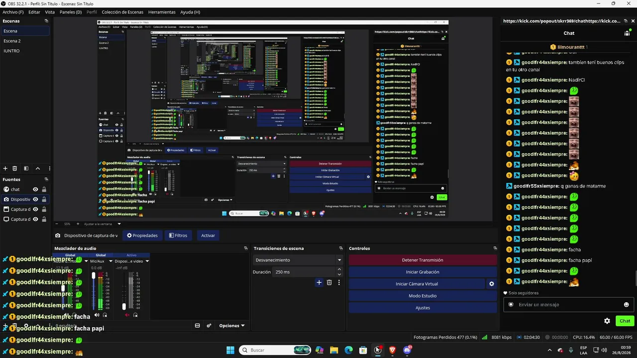Unlock the first Captura d source
This screenshot has height=358, width=637.
click(x=44, y=209)
